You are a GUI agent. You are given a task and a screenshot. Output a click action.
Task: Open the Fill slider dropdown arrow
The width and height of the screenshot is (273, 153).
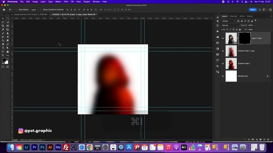255,29
